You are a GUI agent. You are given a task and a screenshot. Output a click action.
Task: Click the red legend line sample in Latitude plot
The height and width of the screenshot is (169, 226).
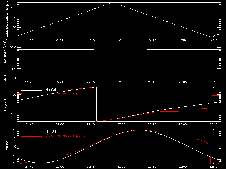click(x=31, y=137)
